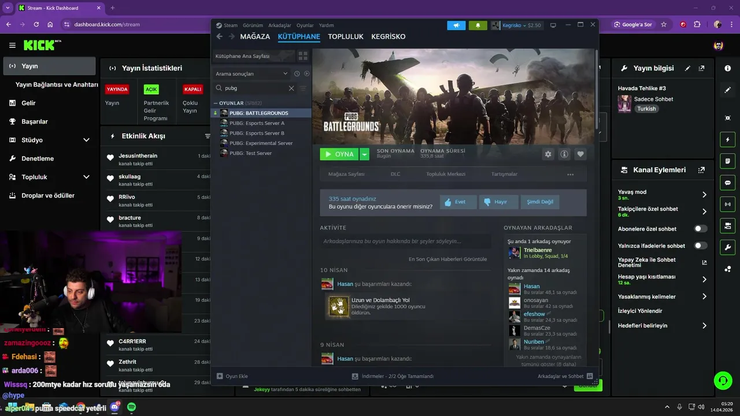Open KEGRİSKO profile tab

388,36
